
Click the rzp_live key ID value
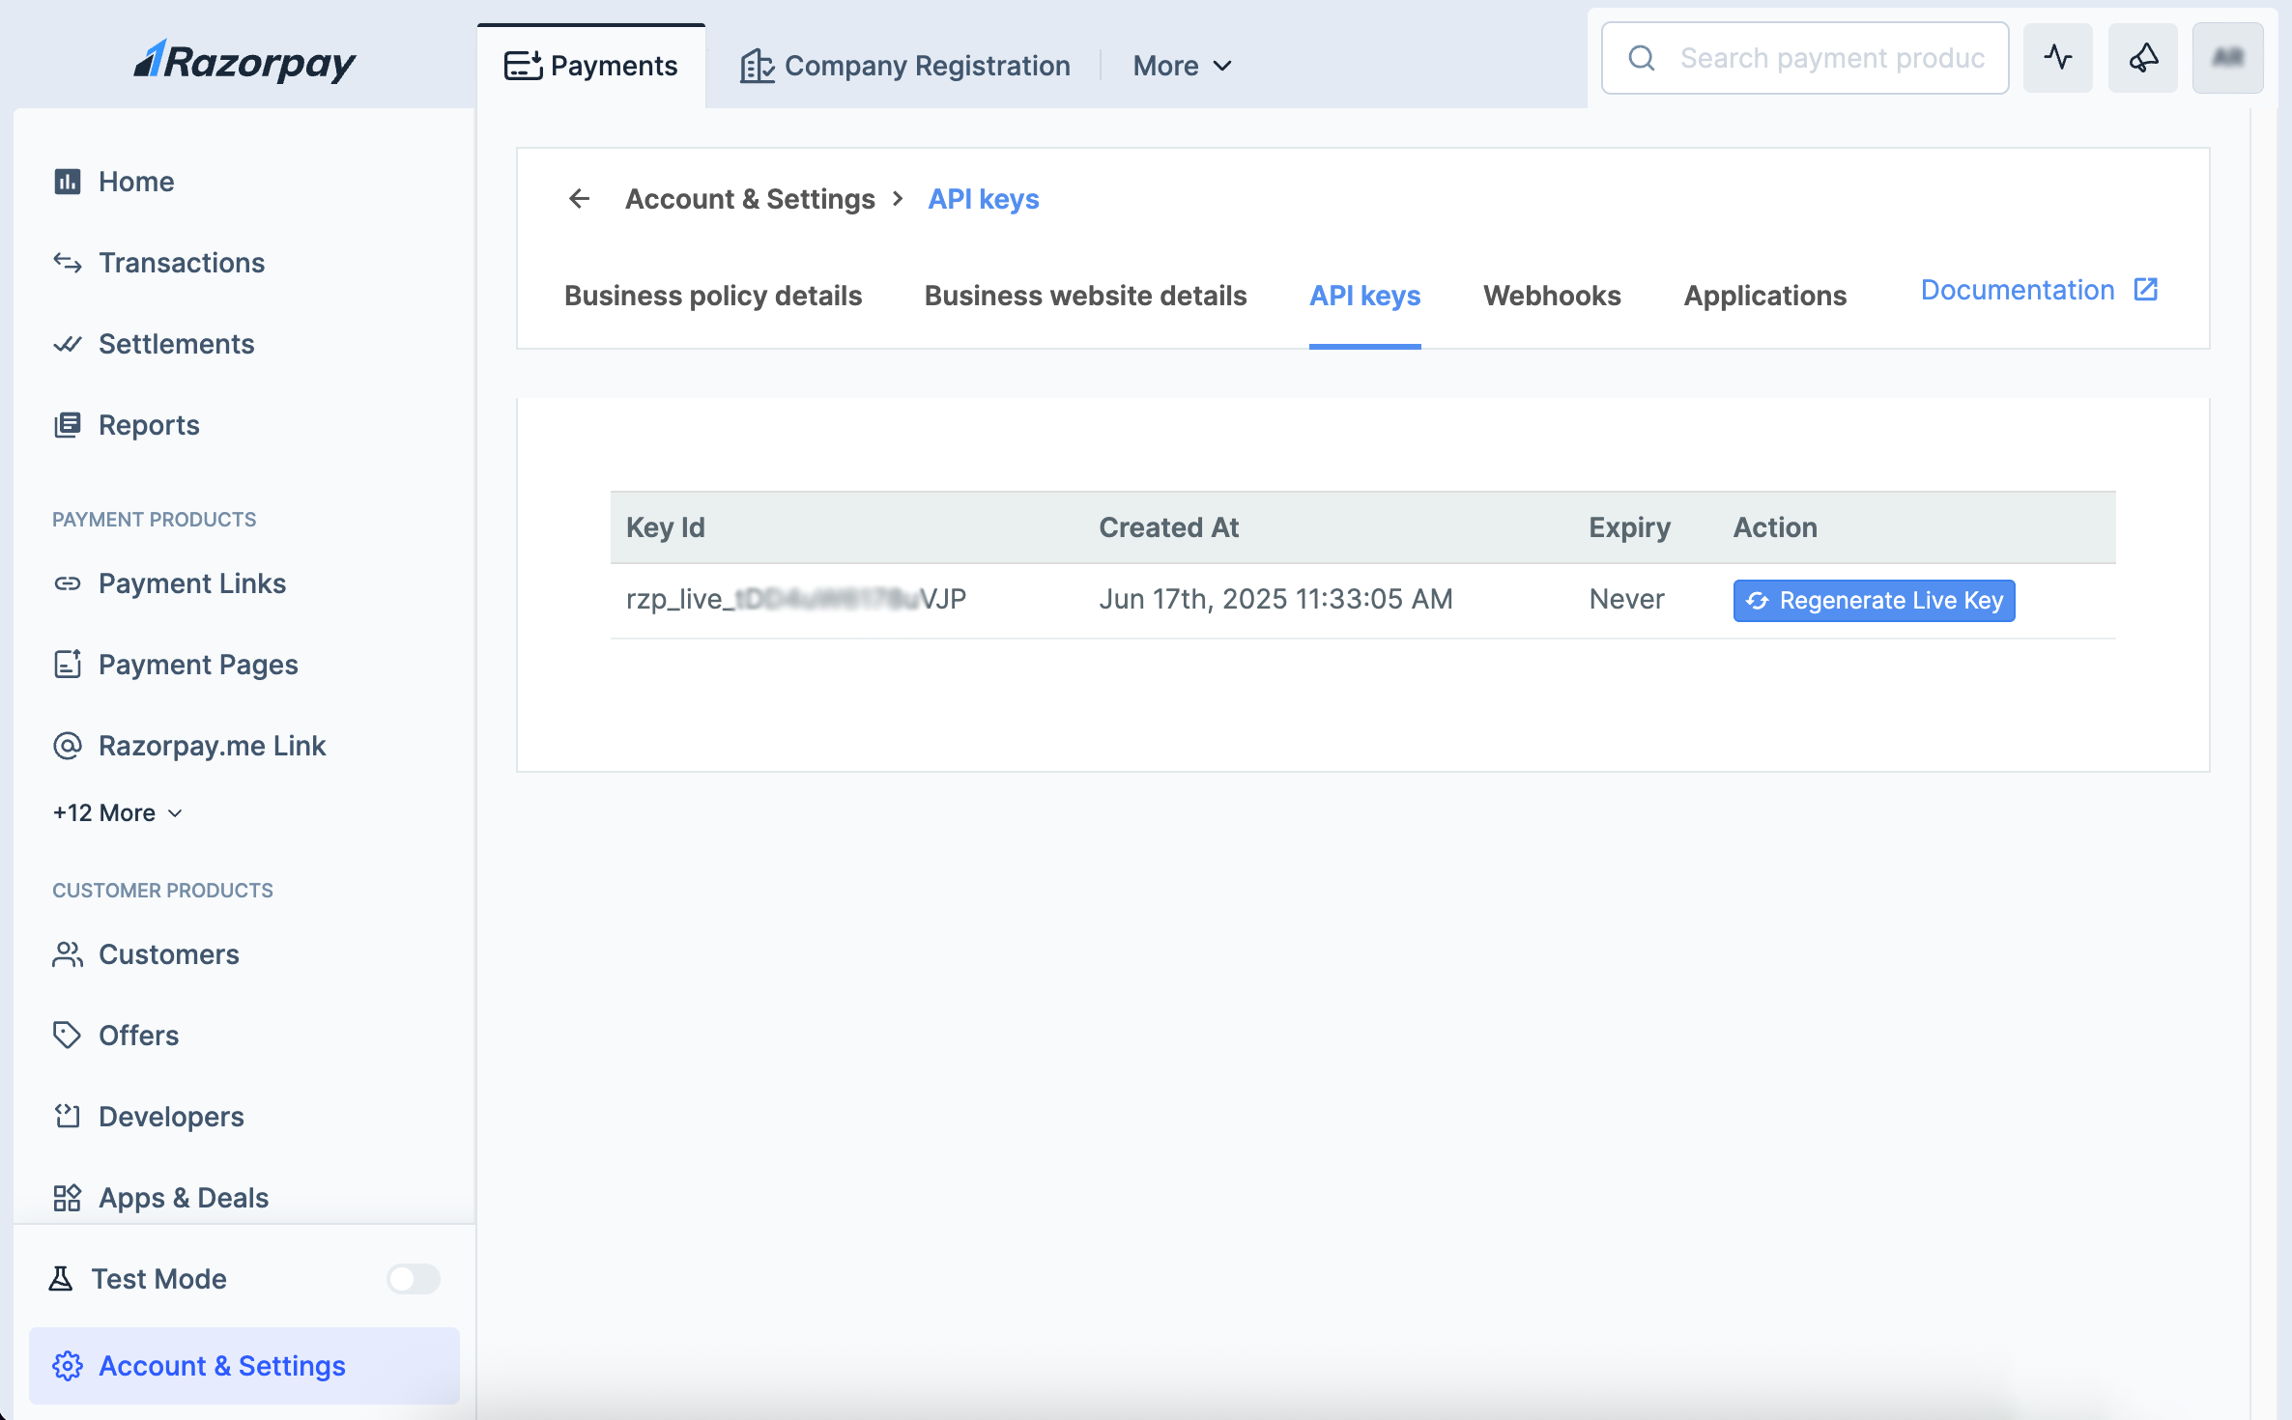pos(796,599)
